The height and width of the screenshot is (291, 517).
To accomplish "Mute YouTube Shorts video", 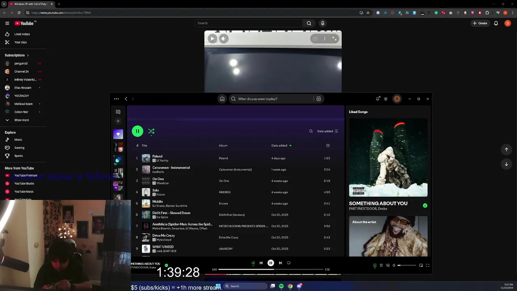I will (x=224, y=39).
